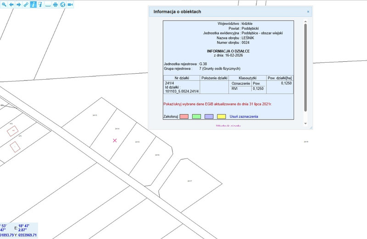Screen dimensions: 367x239
Task: Toggle Pokaż/ukryj wybrane dane EGiB
Action: point(218,104)
